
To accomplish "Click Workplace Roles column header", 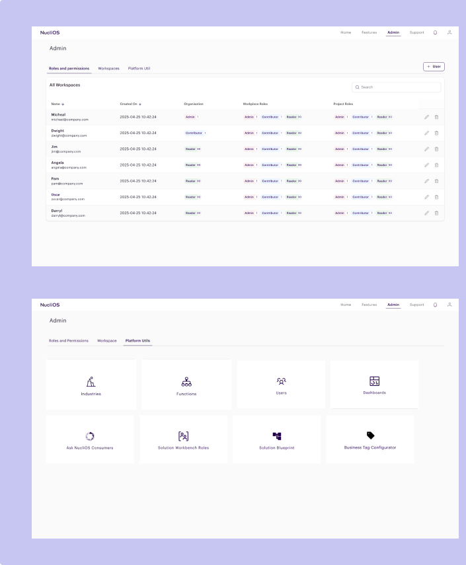I will click(255, 104).
